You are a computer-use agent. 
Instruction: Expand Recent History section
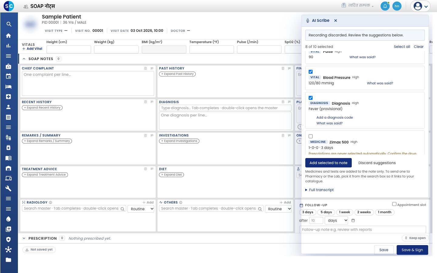coord(42,108)
